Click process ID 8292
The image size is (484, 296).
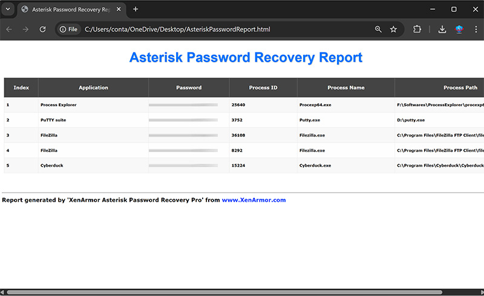237,150
